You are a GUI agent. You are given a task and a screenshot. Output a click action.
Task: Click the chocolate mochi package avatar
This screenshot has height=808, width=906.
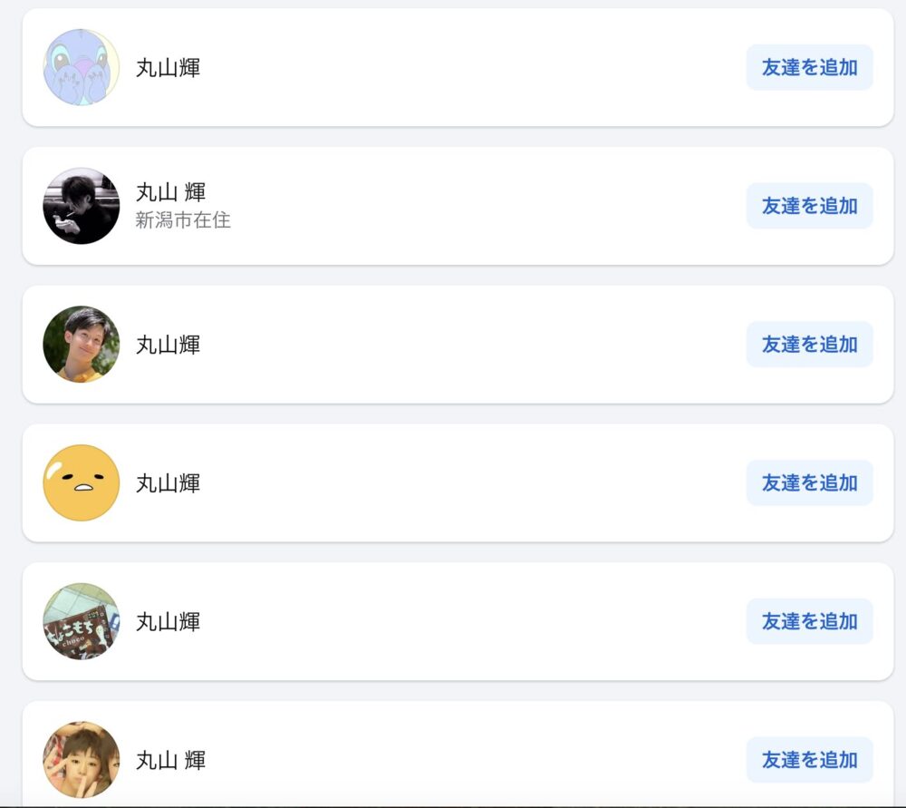[82, 621]
